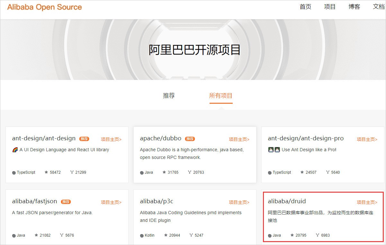Image resolution: width=386 pixels, height=245 pixels.
Task: Click the rainbow emoji in ant-design description
Action: tap(15, 150)
